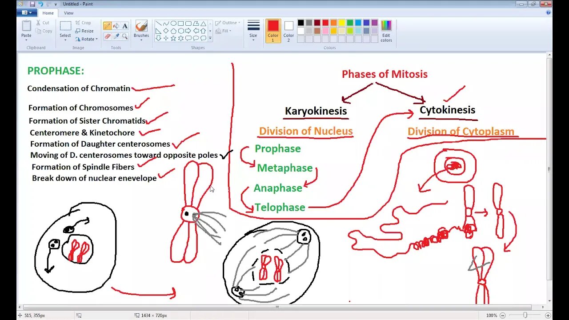Open the Rotate dropdown
569x320 pixels.
point(86,39)
